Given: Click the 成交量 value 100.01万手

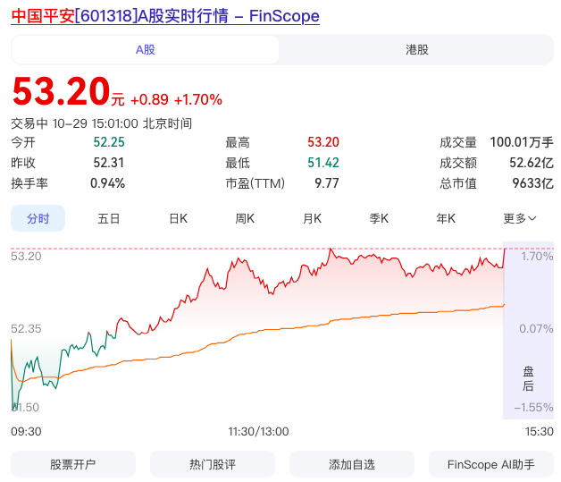Looking at the screenshot, I should (x=522, y=142).
